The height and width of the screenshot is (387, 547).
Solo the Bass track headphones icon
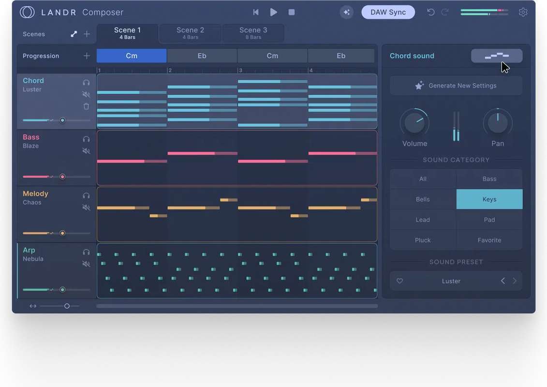click(x=86, y=139)
